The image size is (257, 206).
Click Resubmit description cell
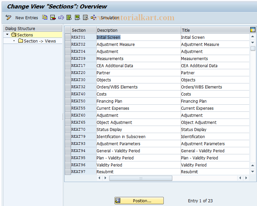click(138, 172)
